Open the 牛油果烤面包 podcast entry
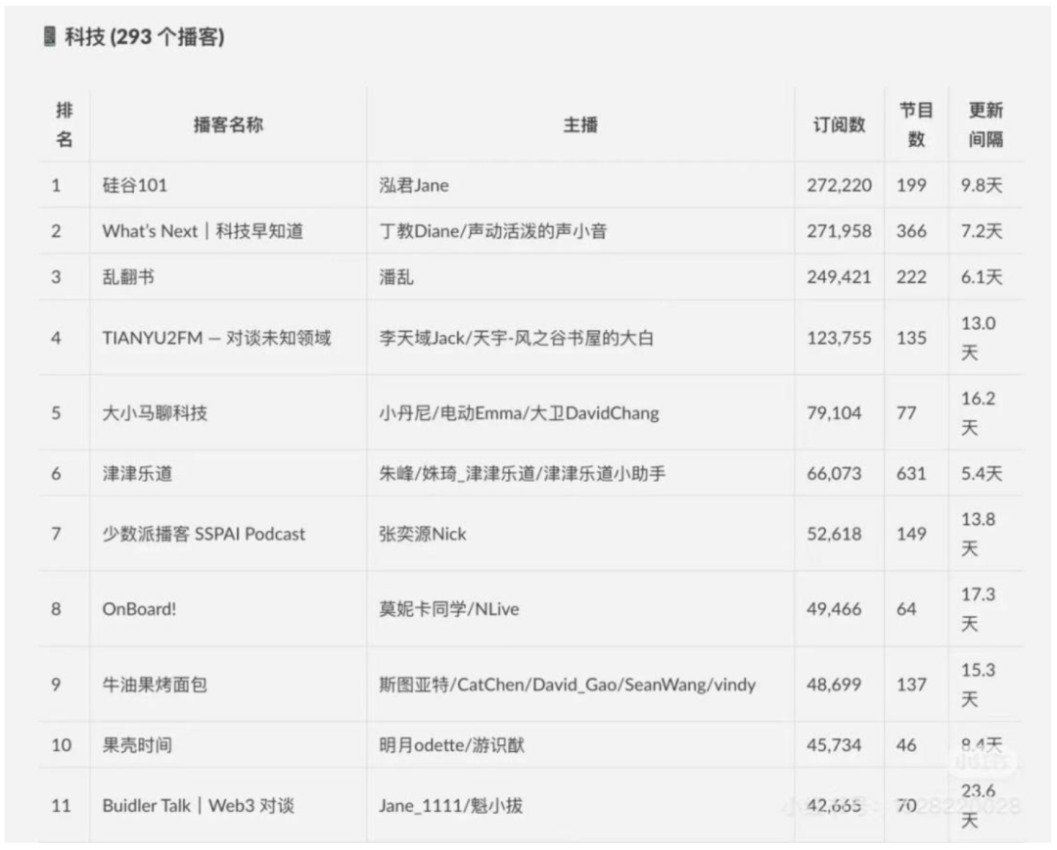Screen dimensions: 1057x850 pos(155,685)
